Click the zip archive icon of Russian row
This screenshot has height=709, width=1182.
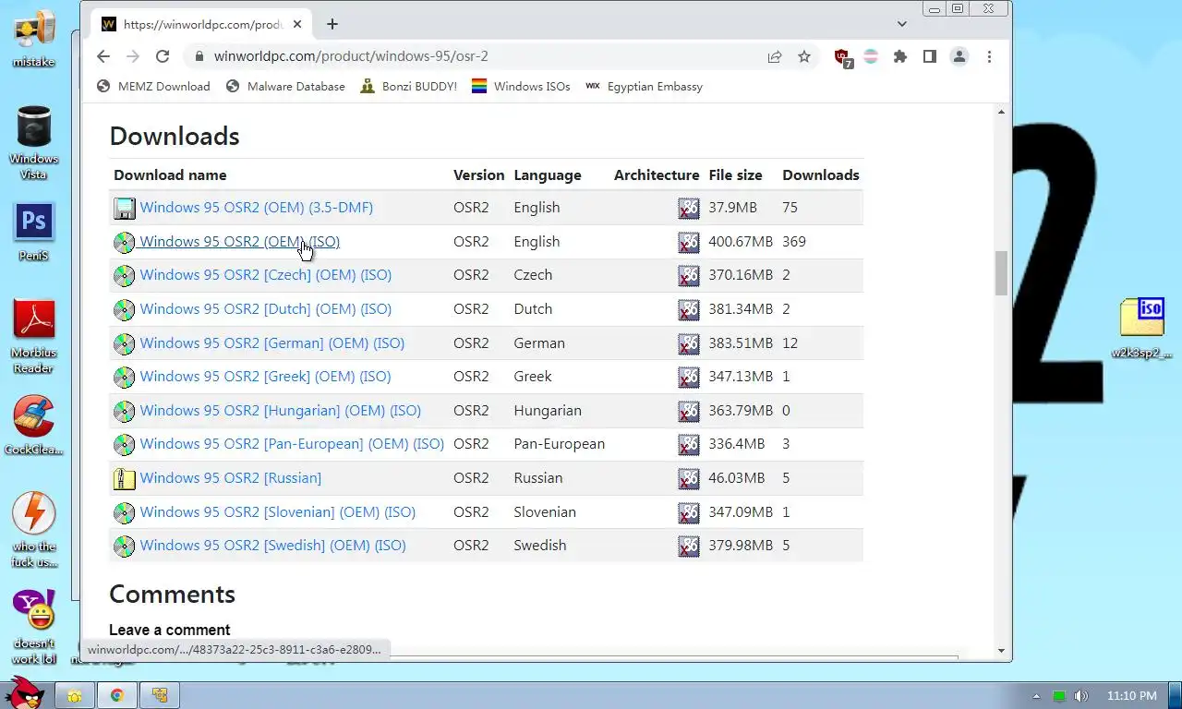coord(124,479)
